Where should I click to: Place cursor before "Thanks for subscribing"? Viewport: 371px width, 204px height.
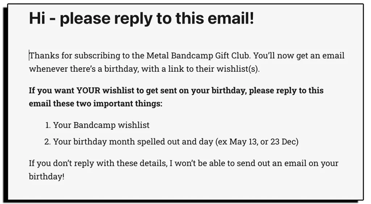click(x=30, y=56)
